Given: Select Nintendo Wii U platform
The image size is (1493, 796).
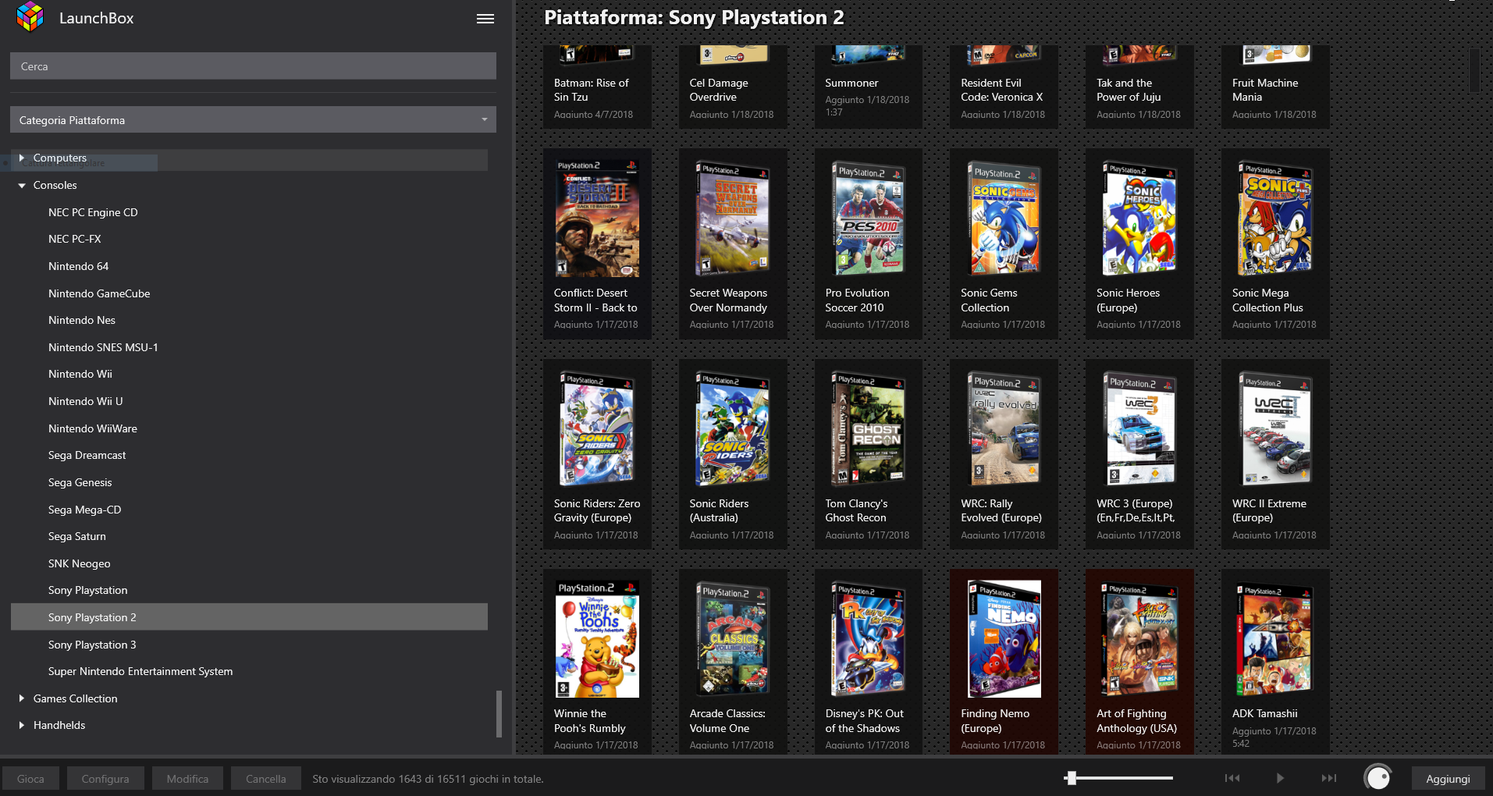Looking at the screenshot, I should 86,401.
